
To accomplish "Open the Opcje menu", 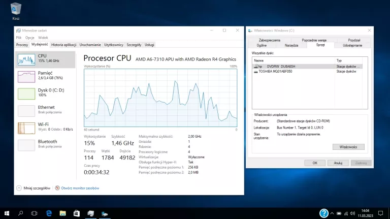I will [30, 38].
